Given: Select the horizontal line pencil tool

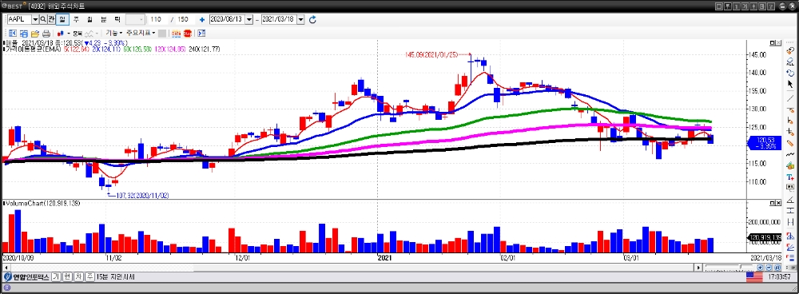Looking at the screenshot, I should 790,110.
